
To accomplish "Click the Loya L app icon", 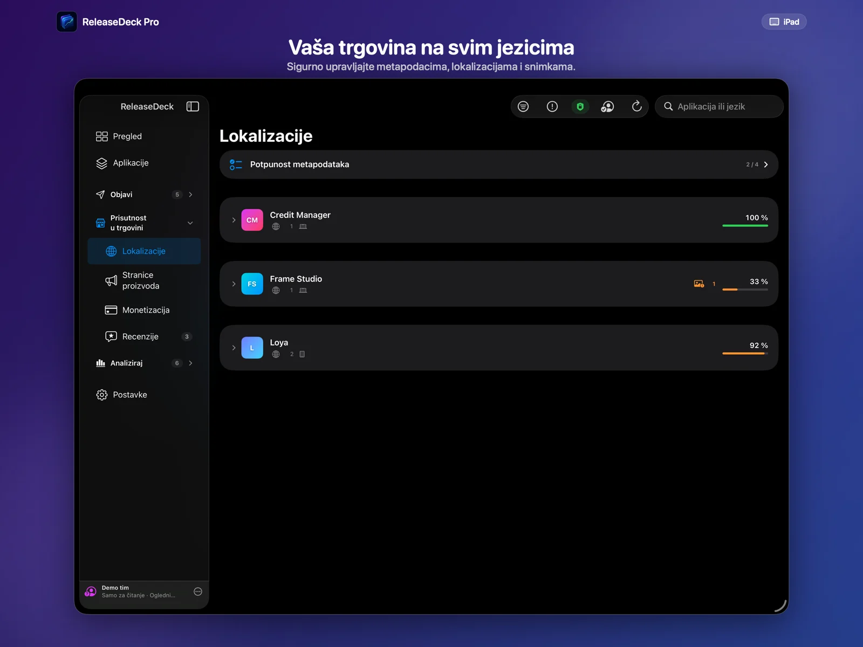I will pos(252,348).
